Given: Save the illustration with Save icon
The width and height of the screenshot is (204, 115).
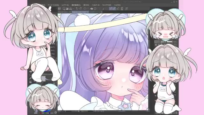Looking at the screenshot, I should coord(70,9).
